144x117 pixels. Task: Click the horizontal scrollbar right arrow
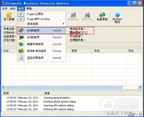[x=140, y=87]
